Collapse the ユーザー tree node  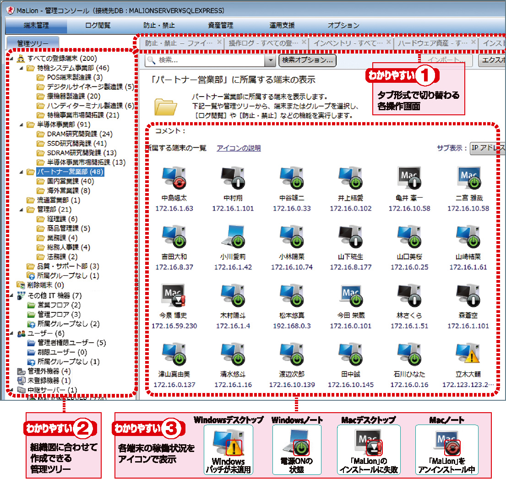coord(12,334)
